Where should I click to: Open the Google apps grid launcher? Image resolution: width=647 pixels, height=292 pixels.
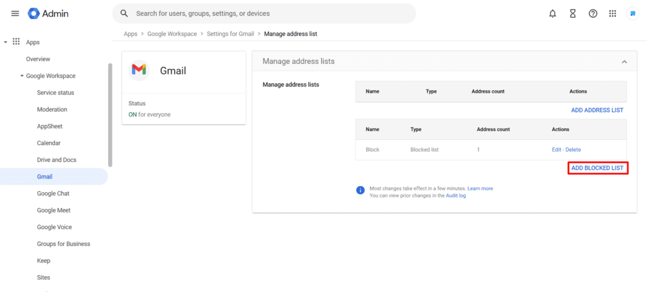pos(613,14)
